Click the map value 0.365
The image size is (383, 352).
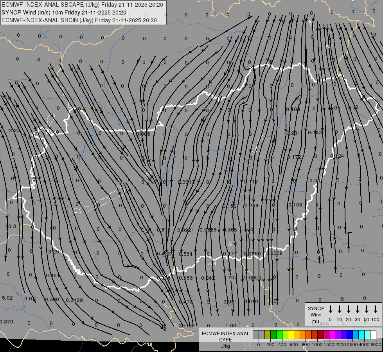coord(230,230)
